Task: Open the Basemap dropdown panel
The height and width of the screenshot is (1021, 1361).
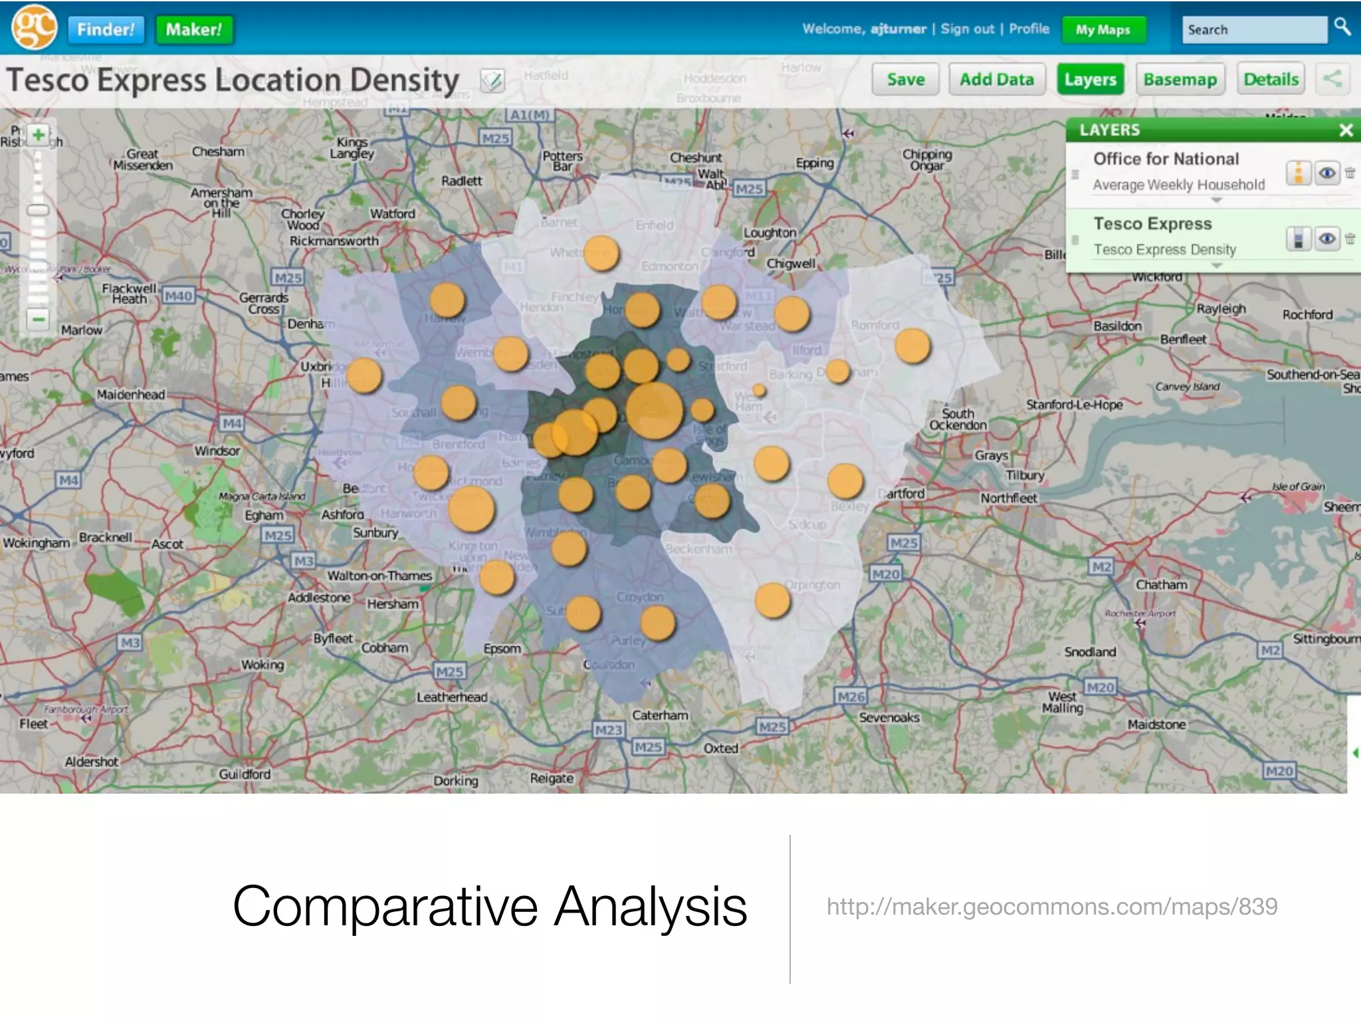Action: 1180,80
